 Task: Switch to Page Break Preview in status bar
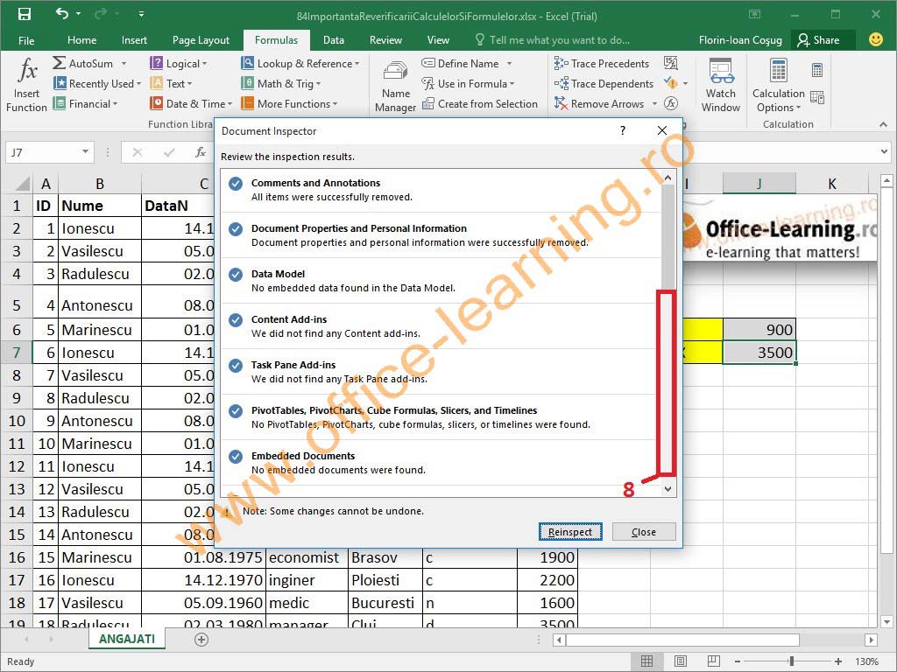tap(713, 661)
